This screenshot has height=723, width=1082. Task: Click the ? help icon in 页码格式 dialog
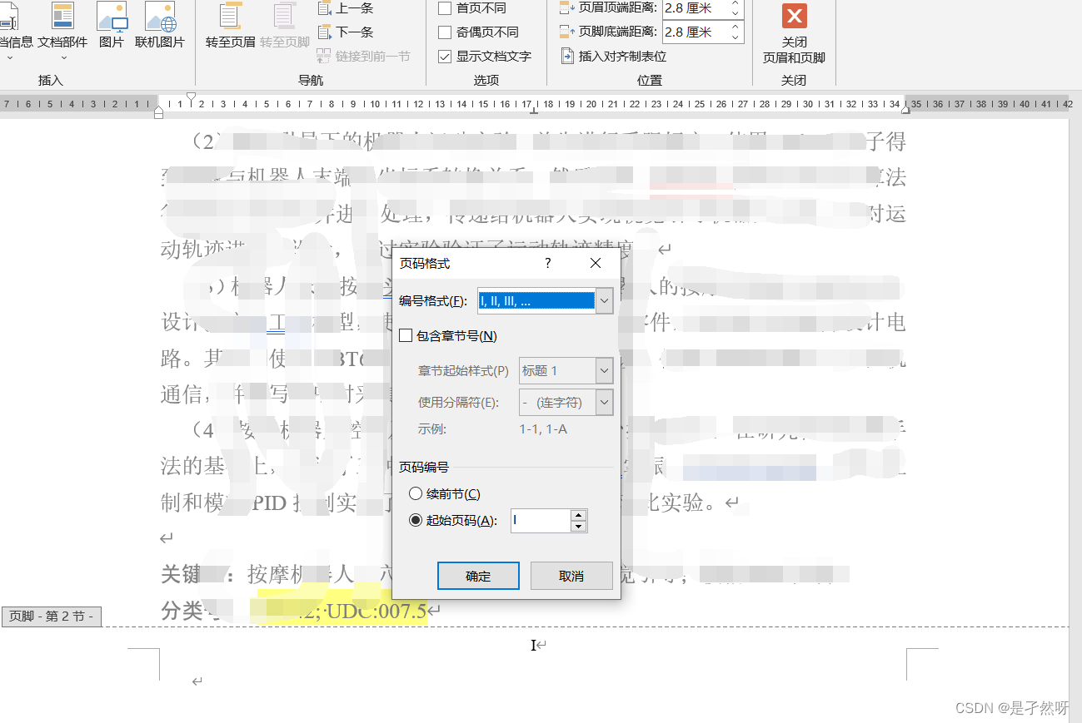click(x=547, y=263)
